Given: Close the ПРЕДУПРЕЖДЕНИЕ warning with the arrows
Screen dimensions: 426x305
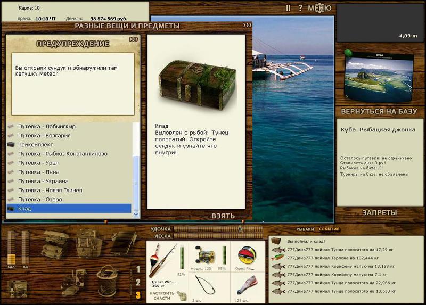Looking at the screenshot, I should pos(134,39).
